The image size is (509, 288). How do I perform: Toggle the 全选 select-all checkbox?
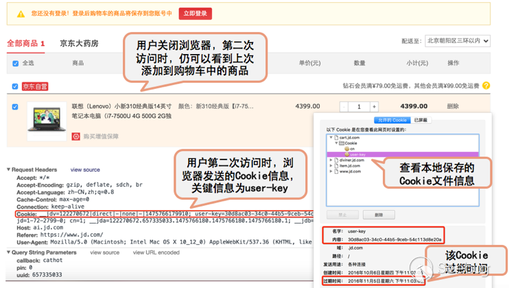[16, 64]
